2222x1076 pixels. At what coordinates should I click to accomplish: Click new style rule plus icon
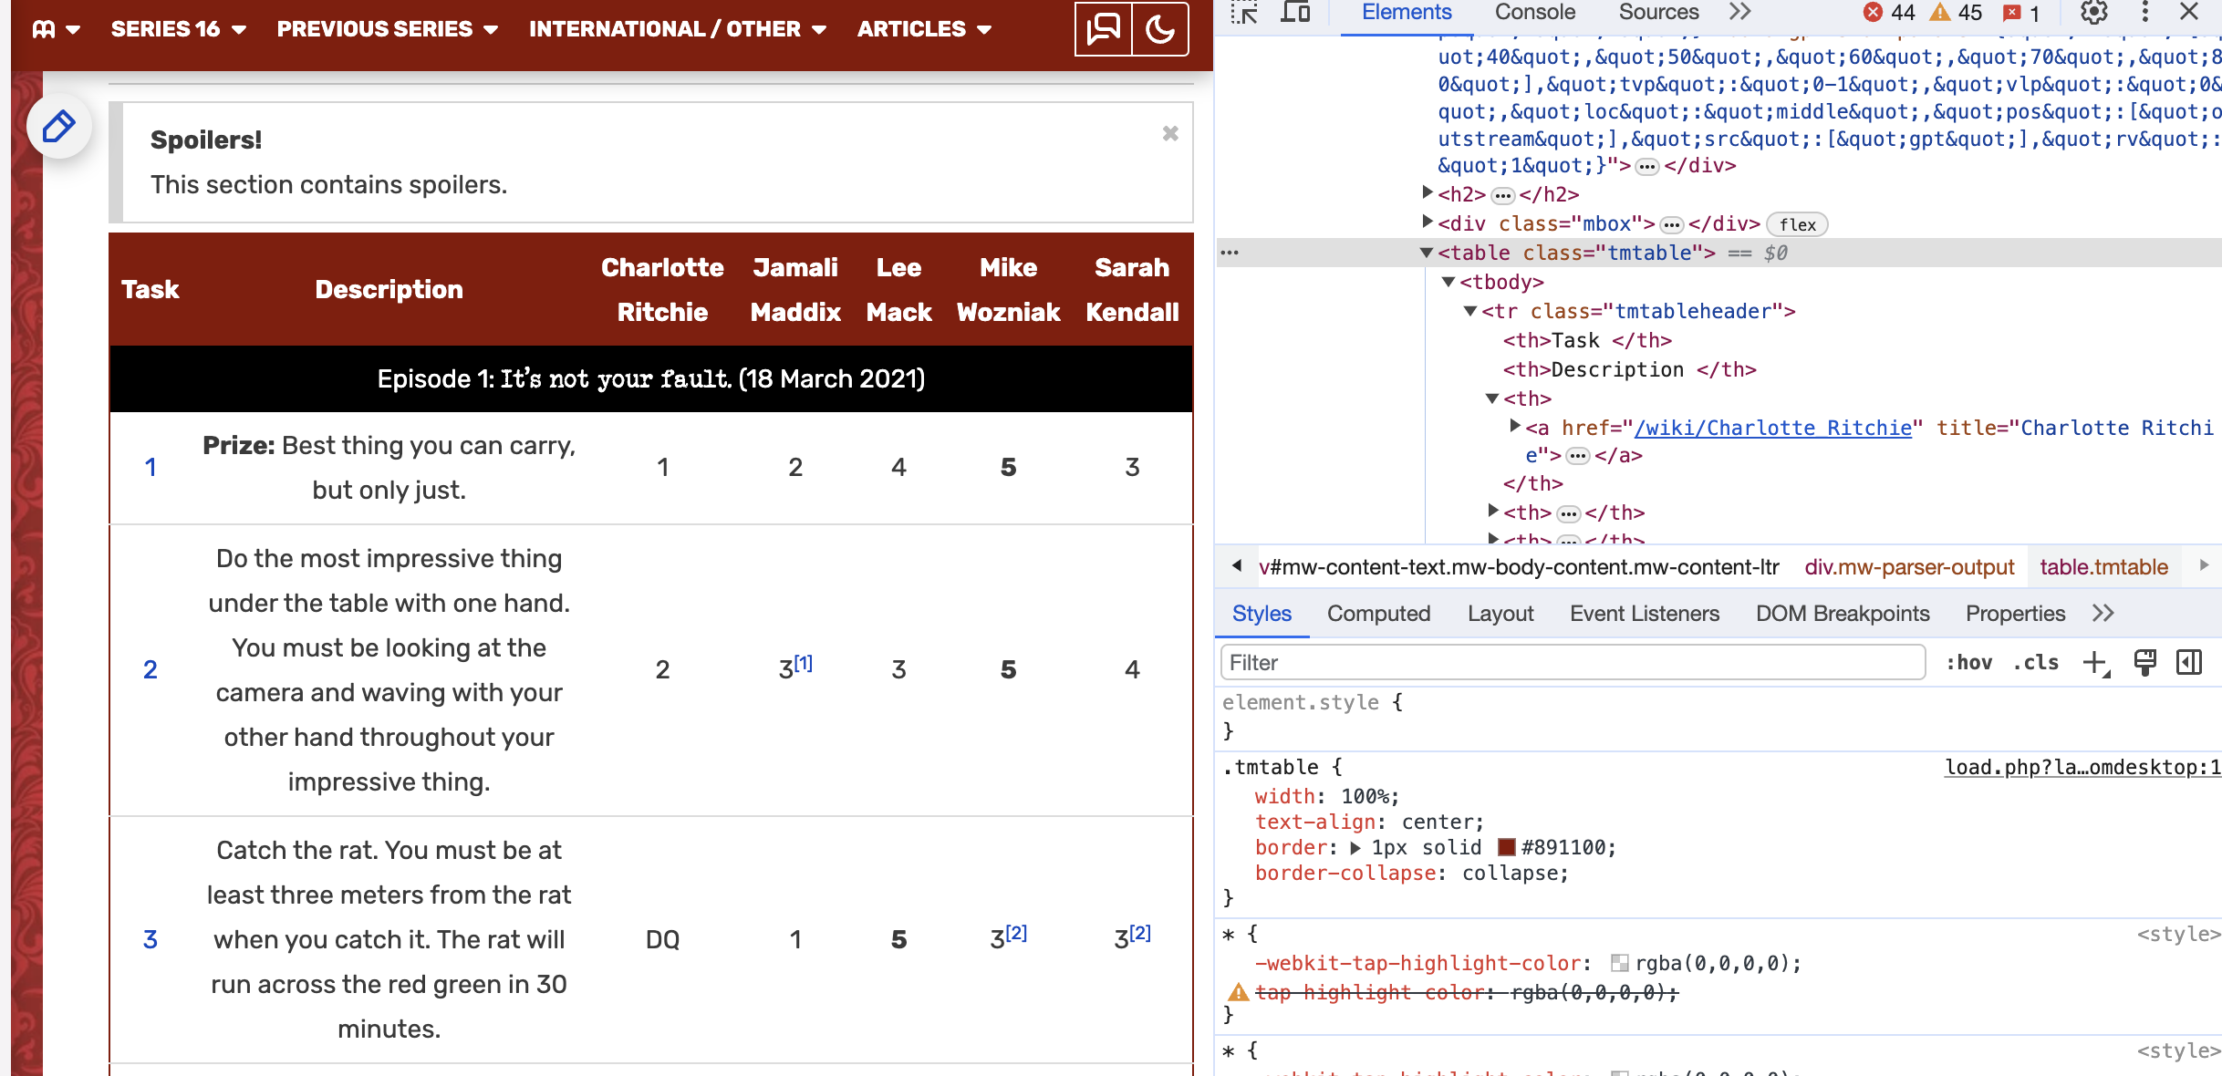[x=2095, y=663]
